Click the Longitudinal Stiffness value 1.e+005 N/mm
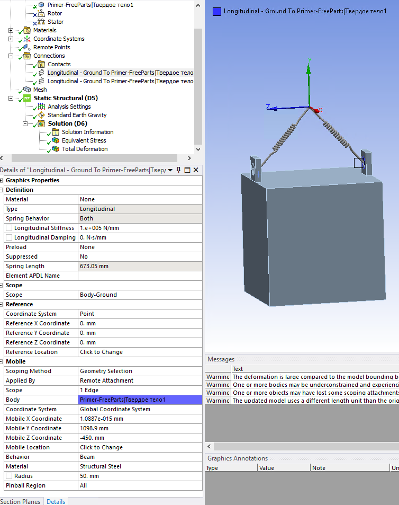Viewport: 399px width, 505px height. click(140, 228)
